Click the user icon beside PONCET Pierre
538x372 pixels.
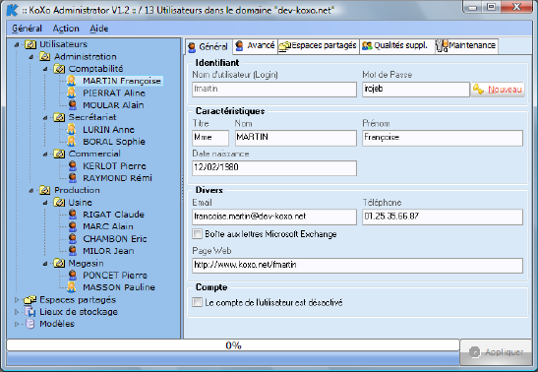coord(73,276)
